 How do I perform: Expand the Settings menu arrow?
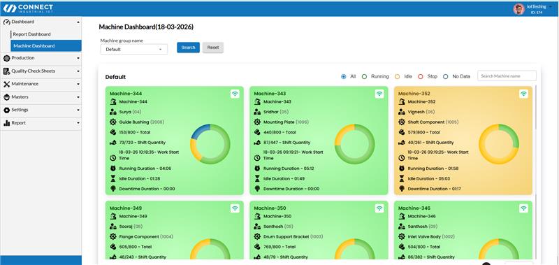(x=78, y=110)
